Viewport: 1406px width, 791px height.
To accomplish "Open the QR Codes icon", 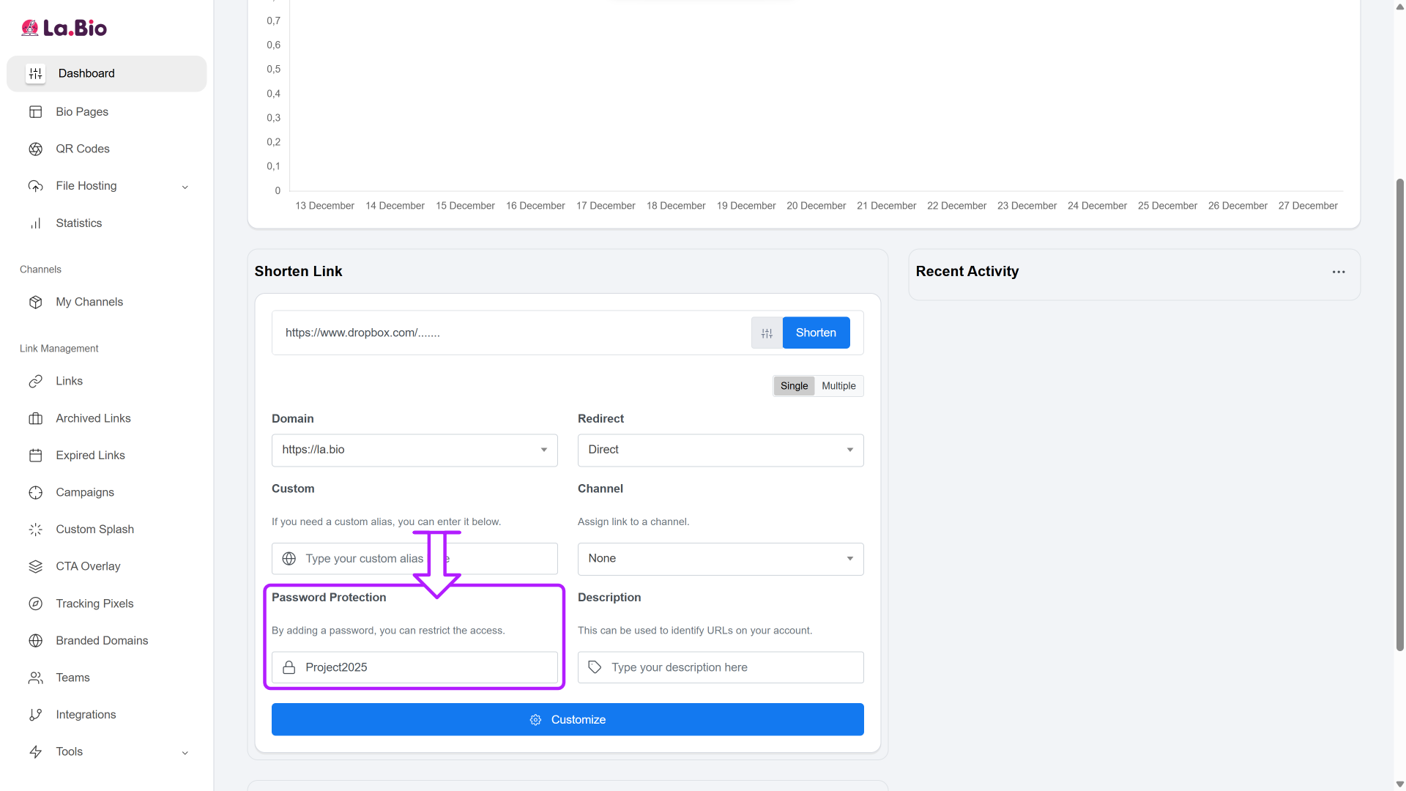I will point(35,149).
